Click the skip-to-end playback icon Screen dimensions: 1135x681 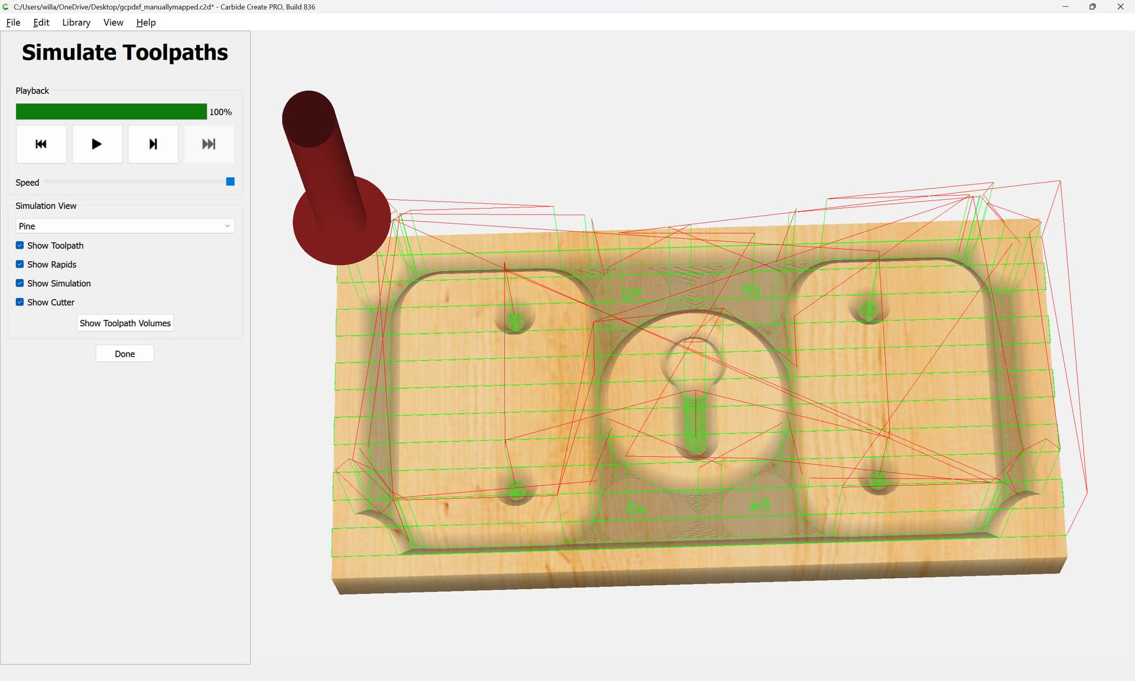click(x=209, y=144)
